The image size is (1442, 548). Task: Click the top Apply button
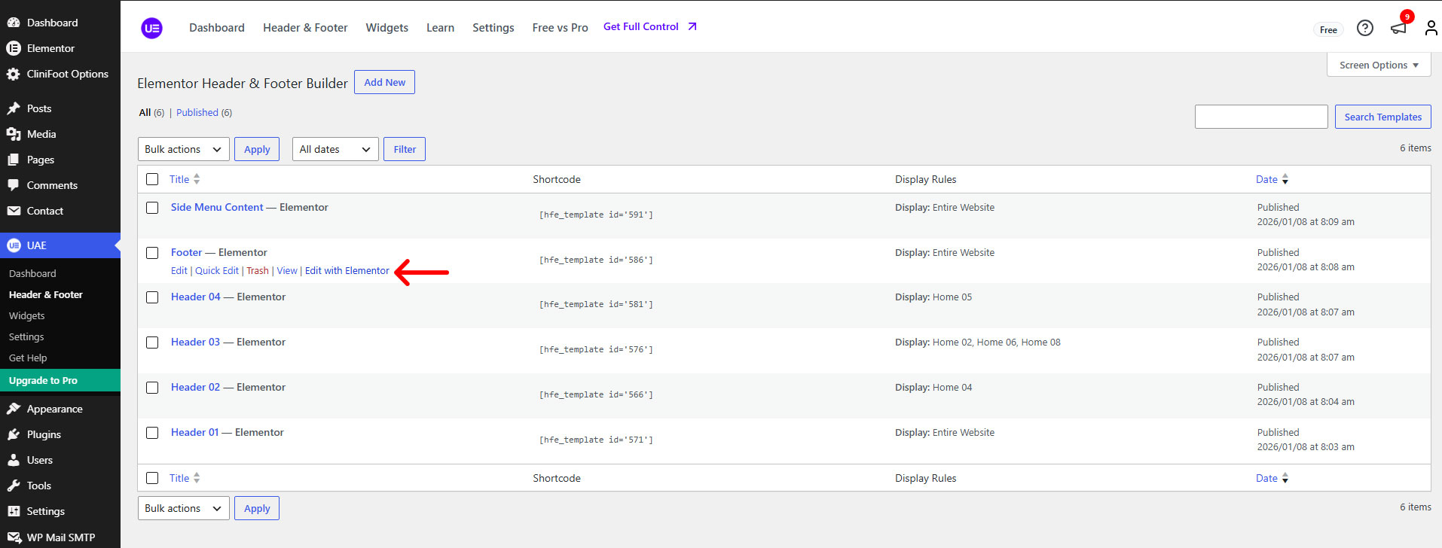257,149
